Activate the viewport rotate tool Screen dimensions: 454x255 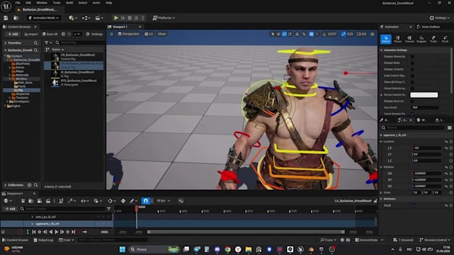[284, 34]
